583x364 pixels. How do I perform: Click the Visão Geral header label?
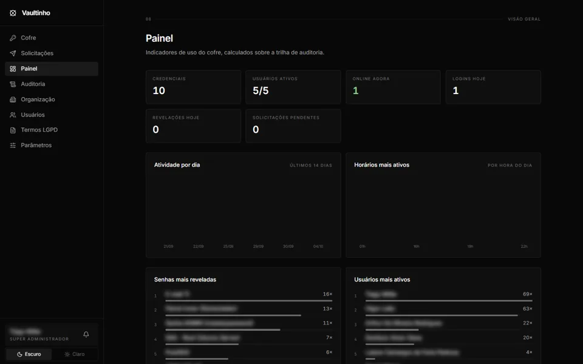pyautogui.click(x=524, y=19)
